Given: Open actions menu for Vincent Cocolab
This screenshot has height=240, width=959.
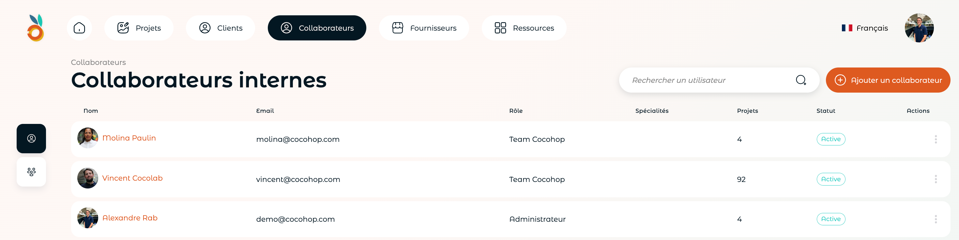Looking at the screenshot, I should [936, 179].
